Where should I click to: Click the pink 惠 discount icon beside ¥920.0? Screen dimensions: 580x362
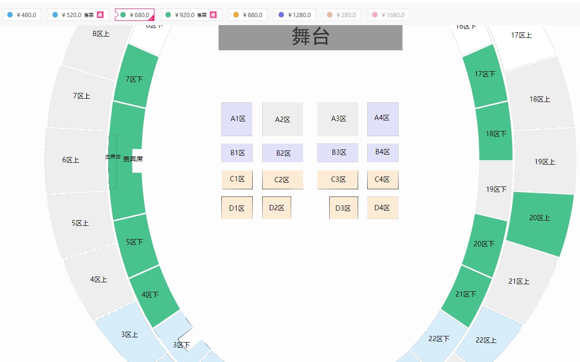click(213, 15)
